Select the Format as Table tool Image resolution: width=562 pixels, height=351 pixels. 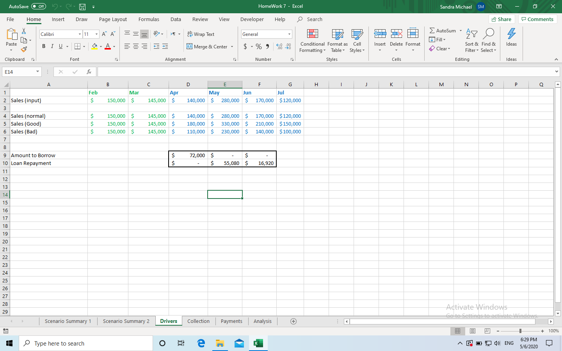[x=337, y=41]
